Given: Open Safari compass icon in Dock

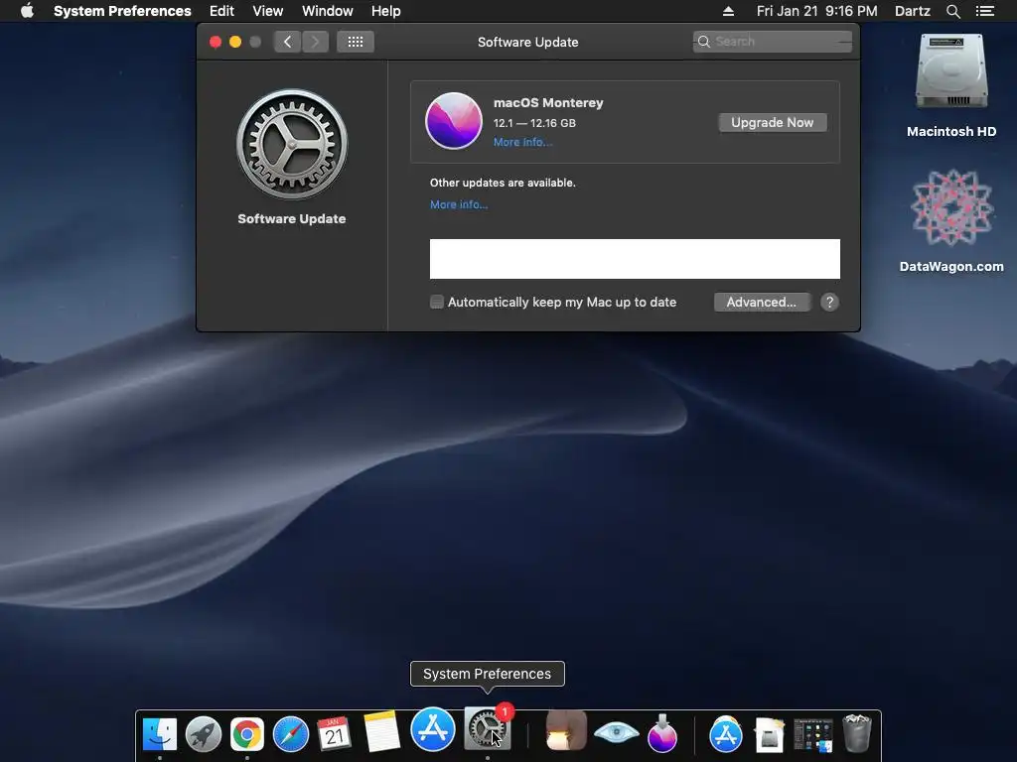Looking at the screenshot, I should click(x=291, y=734).
